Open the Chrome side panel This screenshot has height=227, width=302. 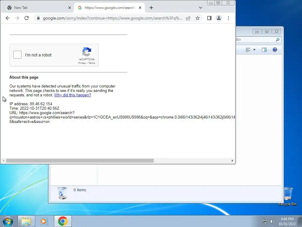coord(209,18)
